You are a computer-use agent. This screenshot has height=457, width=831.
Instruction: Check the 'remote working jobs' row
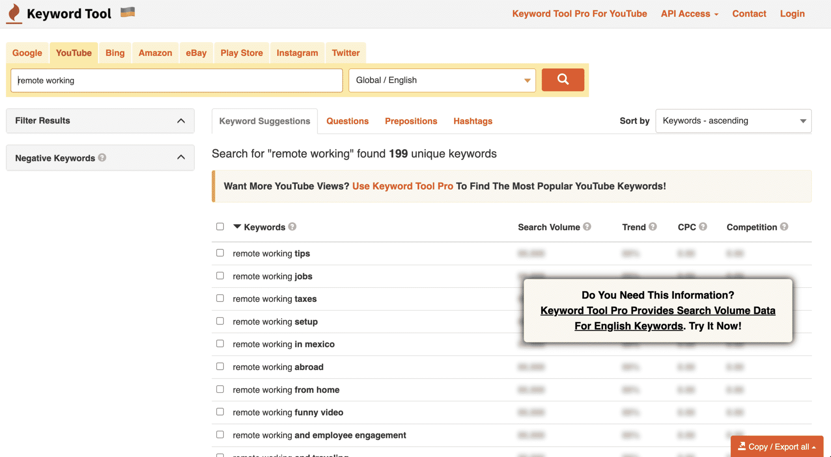(220, 275)
